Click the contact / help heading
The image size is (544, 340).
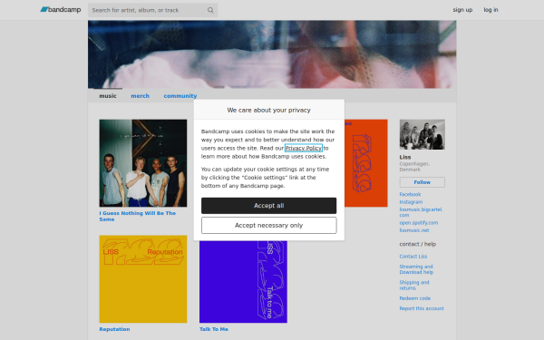point(417,244)
